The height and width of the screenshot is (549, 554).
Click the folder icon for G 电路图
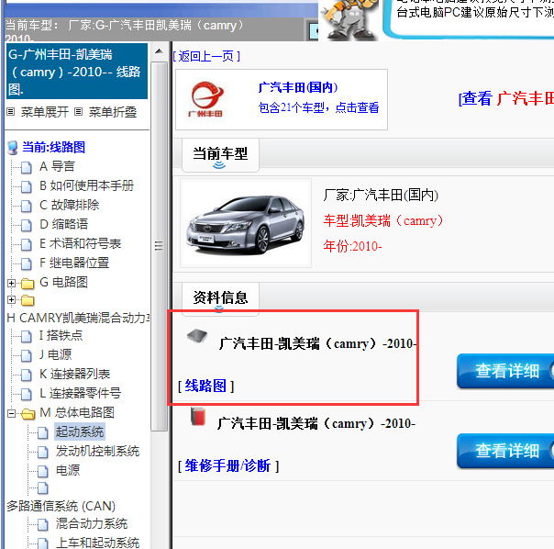pos(28,284)
